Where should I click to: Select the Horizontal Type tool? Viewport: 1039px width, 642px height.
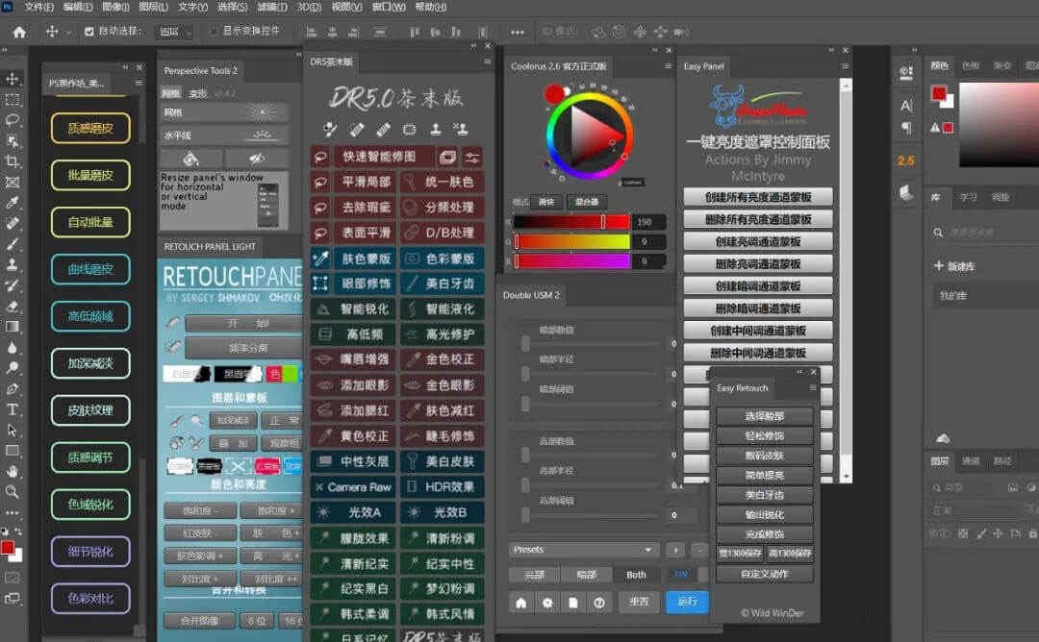[13, 409]
